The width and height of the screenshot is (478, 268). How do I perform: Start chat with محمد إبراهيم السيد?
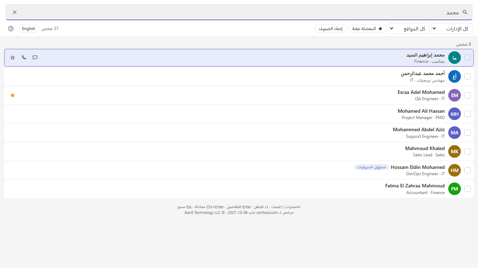(x=35, y=58)
